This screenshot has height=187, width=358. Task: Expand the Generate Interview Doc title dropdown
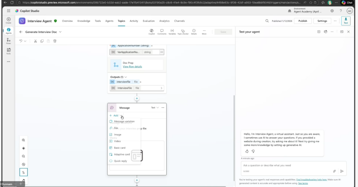60,32
